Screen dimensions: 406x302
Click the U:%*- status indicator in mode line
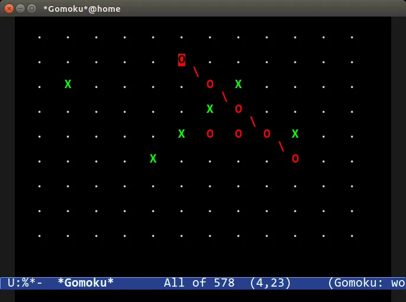tap(25, 282)
